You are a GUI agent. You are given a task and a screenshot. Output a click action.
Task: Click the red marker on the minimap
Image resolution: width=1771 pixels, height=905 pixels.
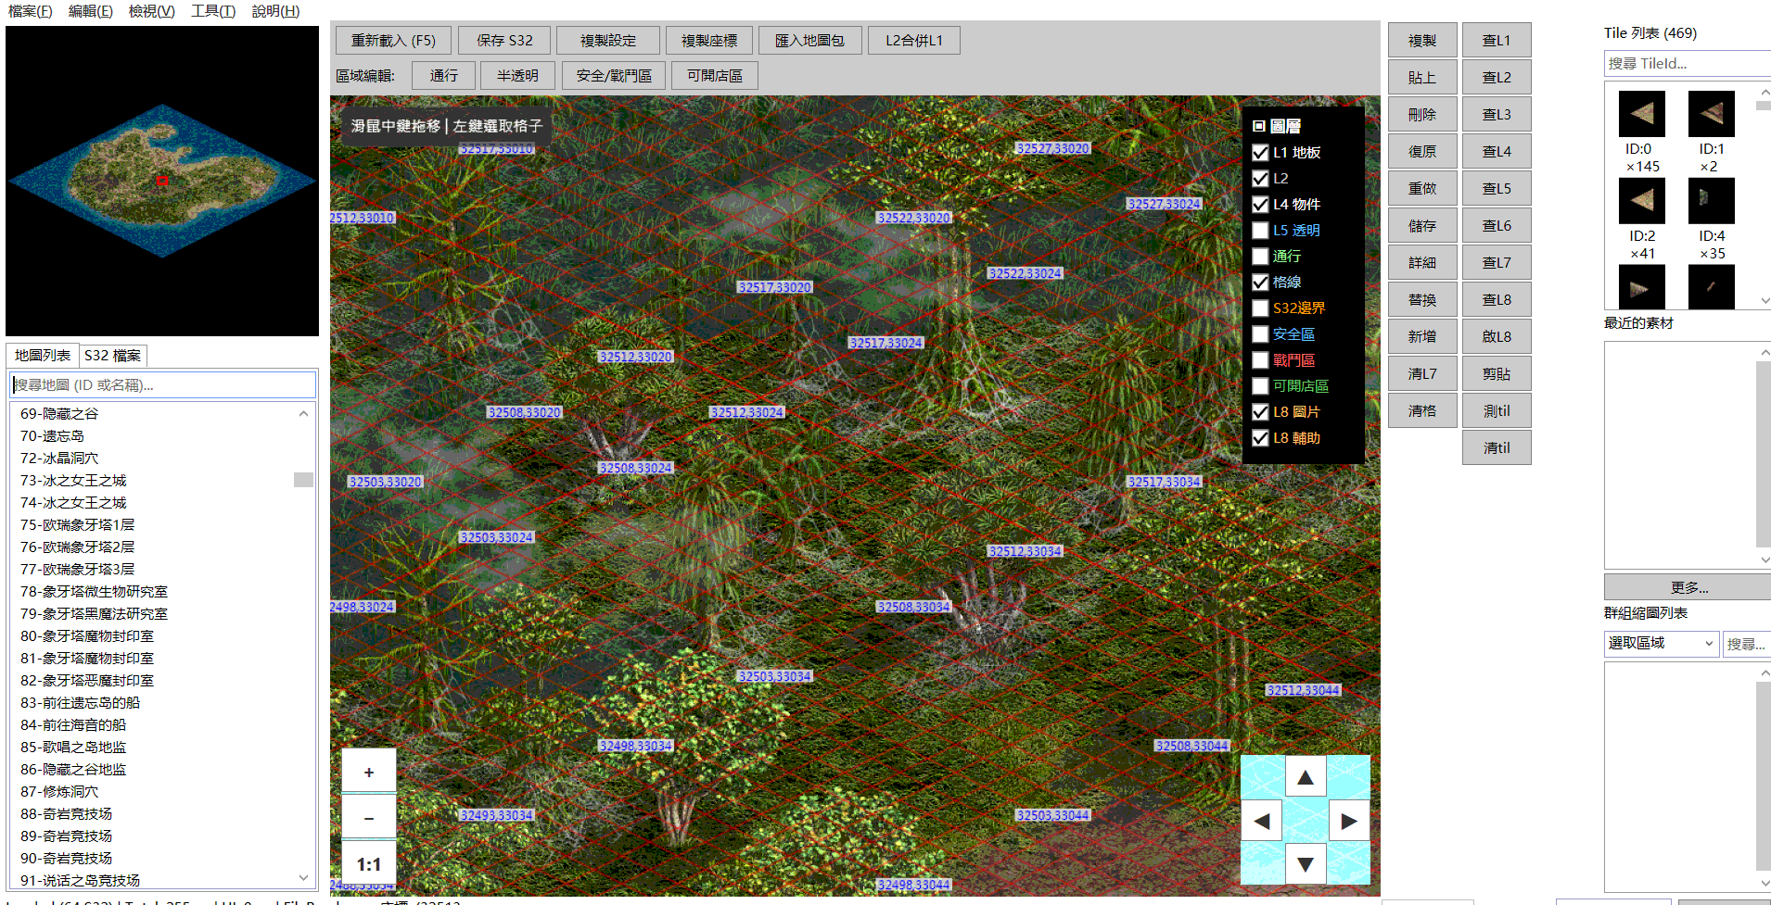coord(162,181)
